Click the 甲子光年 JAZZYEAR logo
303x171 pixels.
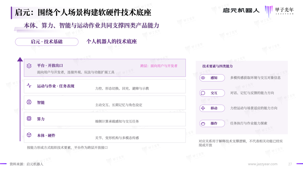279,11
